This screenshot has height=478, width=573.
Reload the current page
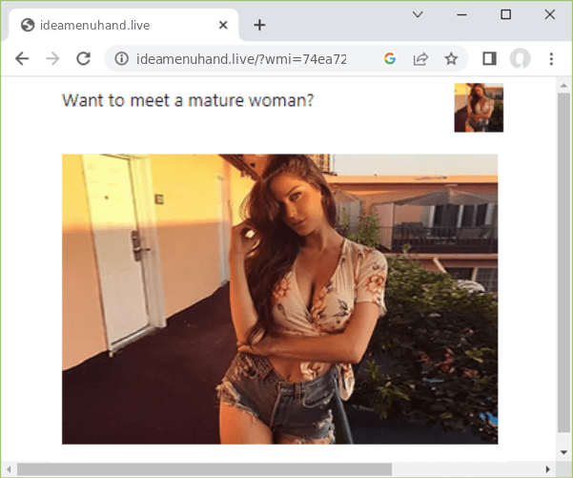click(84, 58)
